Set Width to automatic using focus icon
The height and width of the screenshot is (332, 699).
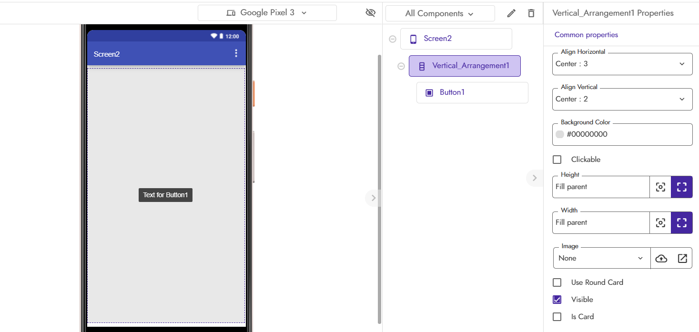660,222
